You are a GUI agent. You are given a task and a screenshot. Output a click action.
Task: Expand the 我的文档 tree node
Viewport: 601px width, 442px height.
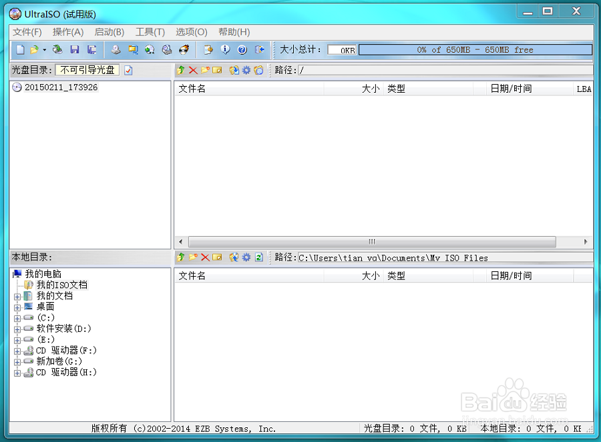(x=17, y=297)
